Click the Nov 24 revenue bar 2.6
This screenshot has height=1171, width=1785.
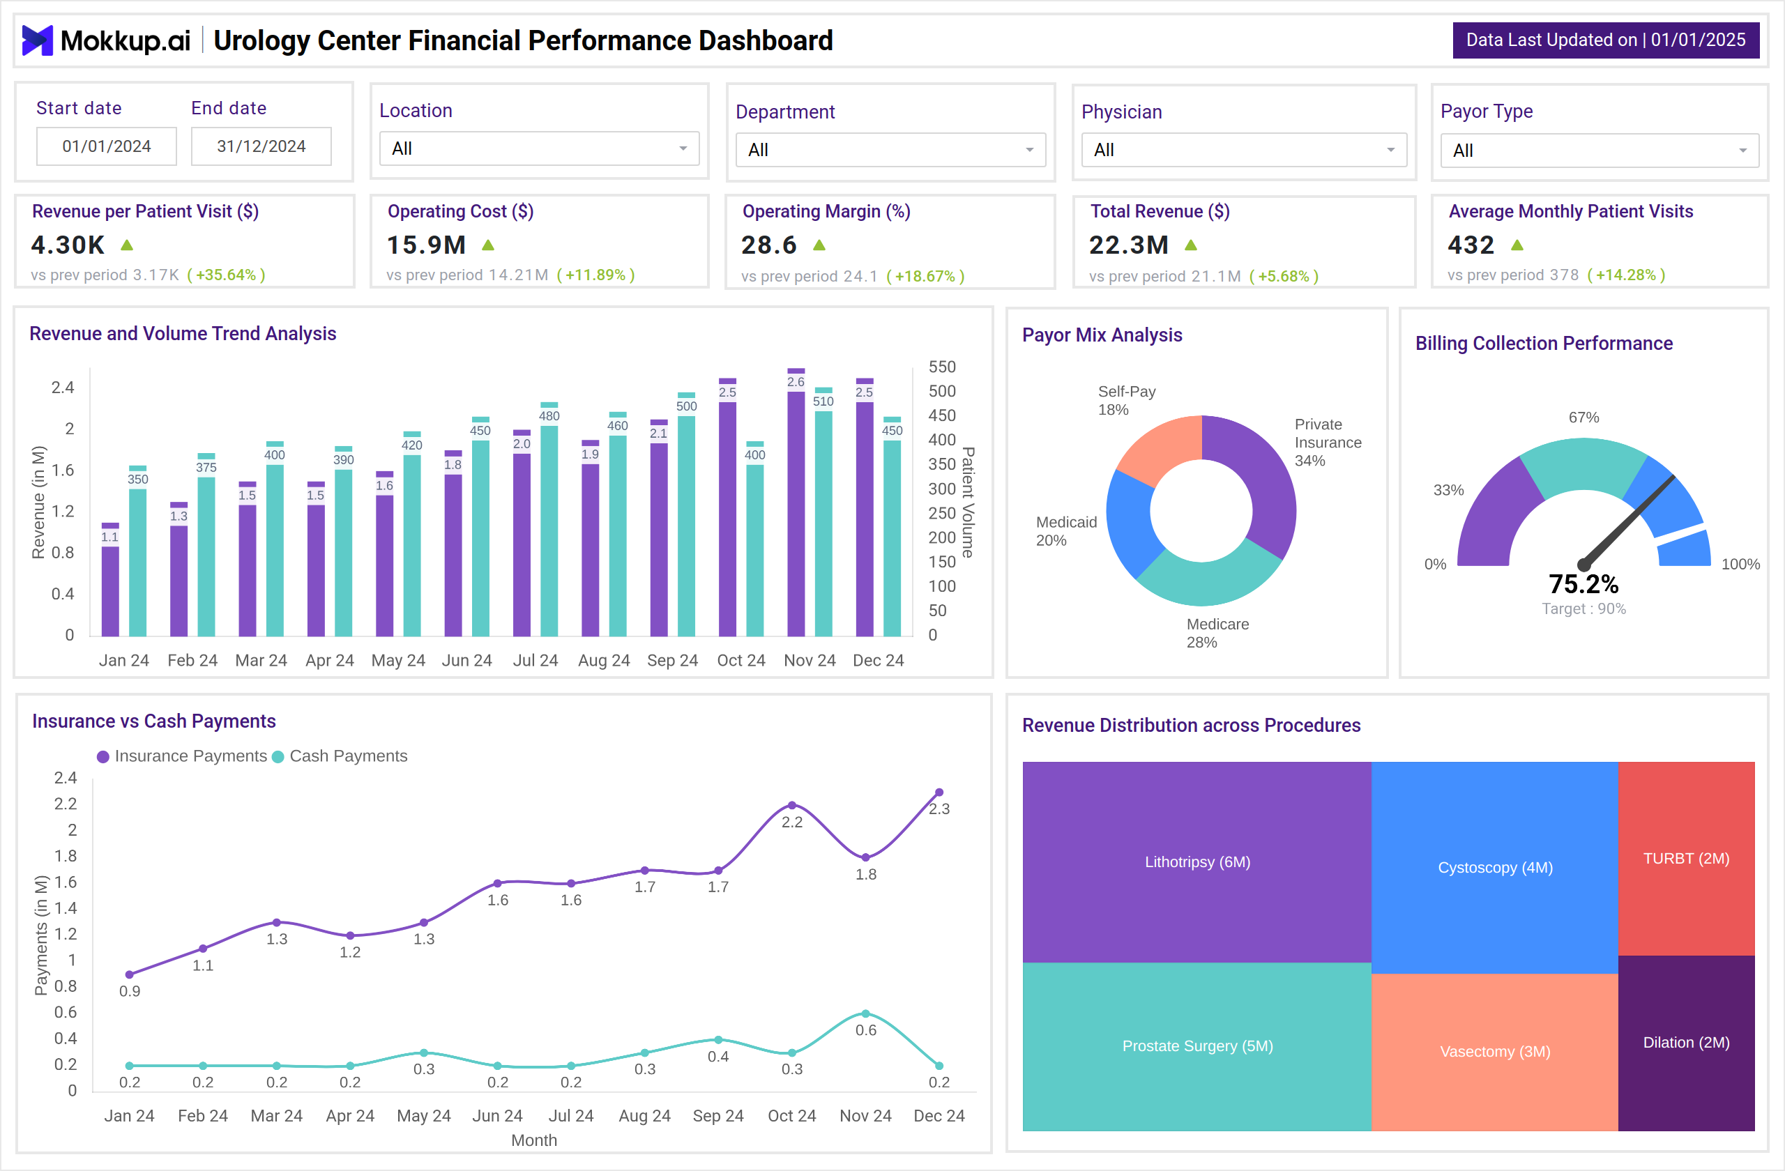coord(796,503)
